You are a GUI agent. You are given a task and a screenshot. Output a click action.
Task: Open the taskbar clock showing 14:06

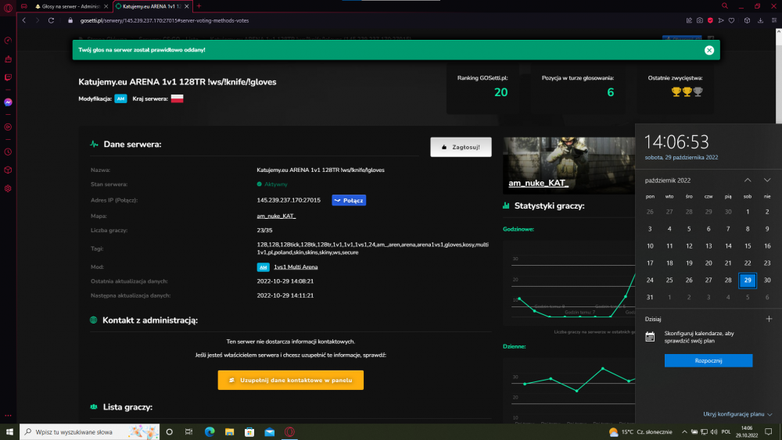point(747,432)
